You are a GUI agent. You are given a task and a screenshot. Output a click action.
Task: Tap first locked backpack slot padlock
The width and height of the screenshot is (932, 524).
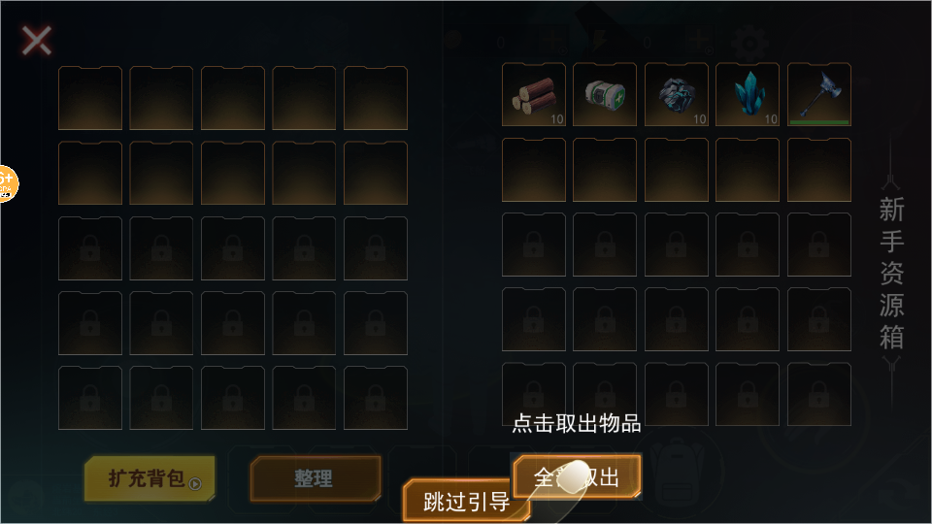90,247
